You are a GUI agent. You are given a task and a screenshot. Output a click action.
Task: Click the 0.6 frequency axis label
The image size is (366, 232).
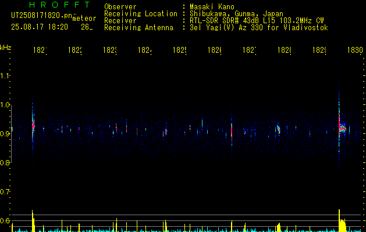pyautogui.click(x=5, y=221)
